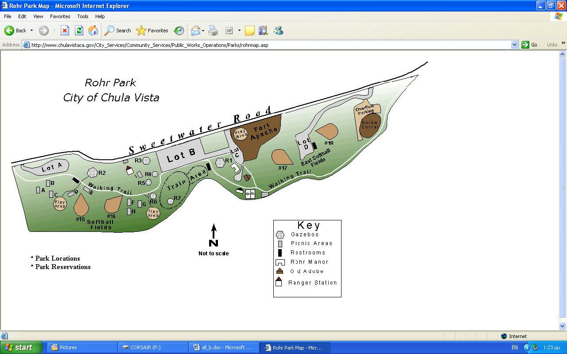Screen dimensions: 567x354
Task: Click the Gazebos hexagon icon in Key
Action: click(280, 235)
